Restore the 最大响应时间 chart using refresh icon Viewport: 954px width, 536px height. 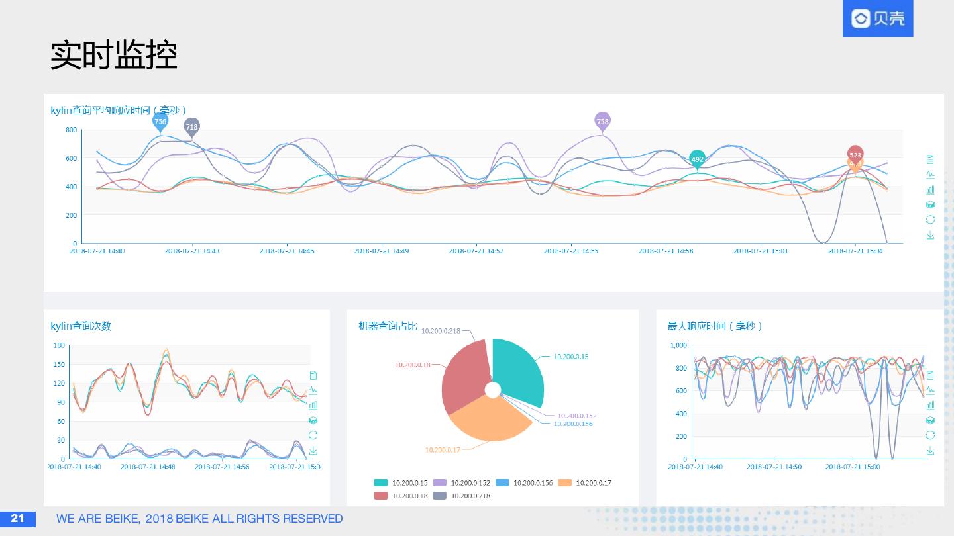pos(930,435)
